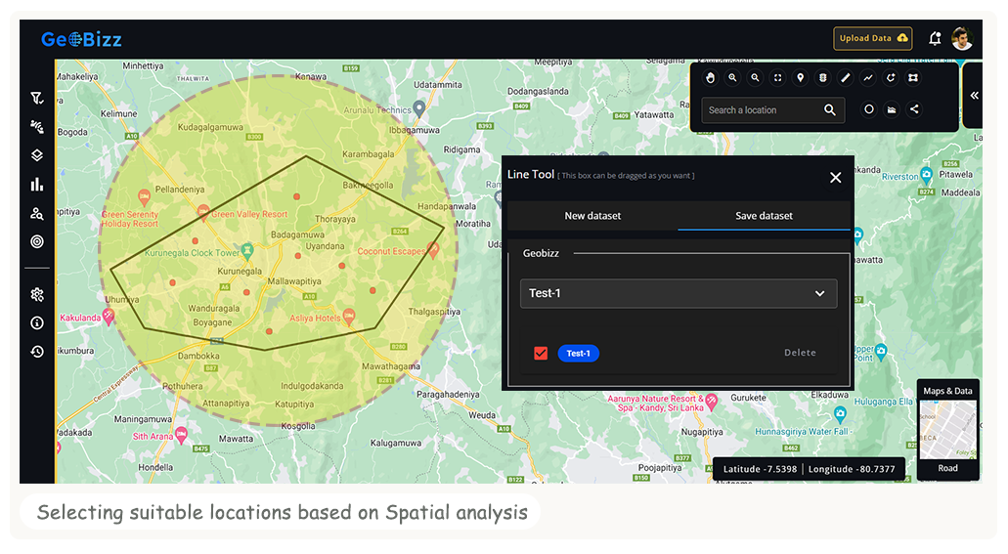Click the rotate/refresh plus tool icon
Screen dimensions: 1008x554
891,78
